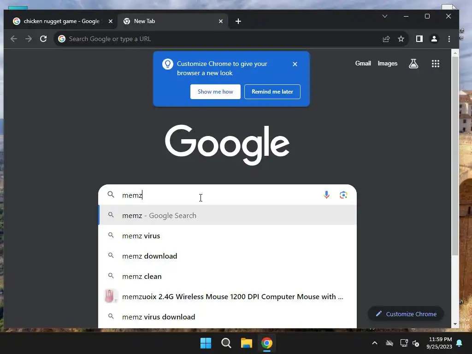Image resolution: width=472 pixels, height=354 pixels.
Task: Close the New Tab tab
Action: click(221, 21)
